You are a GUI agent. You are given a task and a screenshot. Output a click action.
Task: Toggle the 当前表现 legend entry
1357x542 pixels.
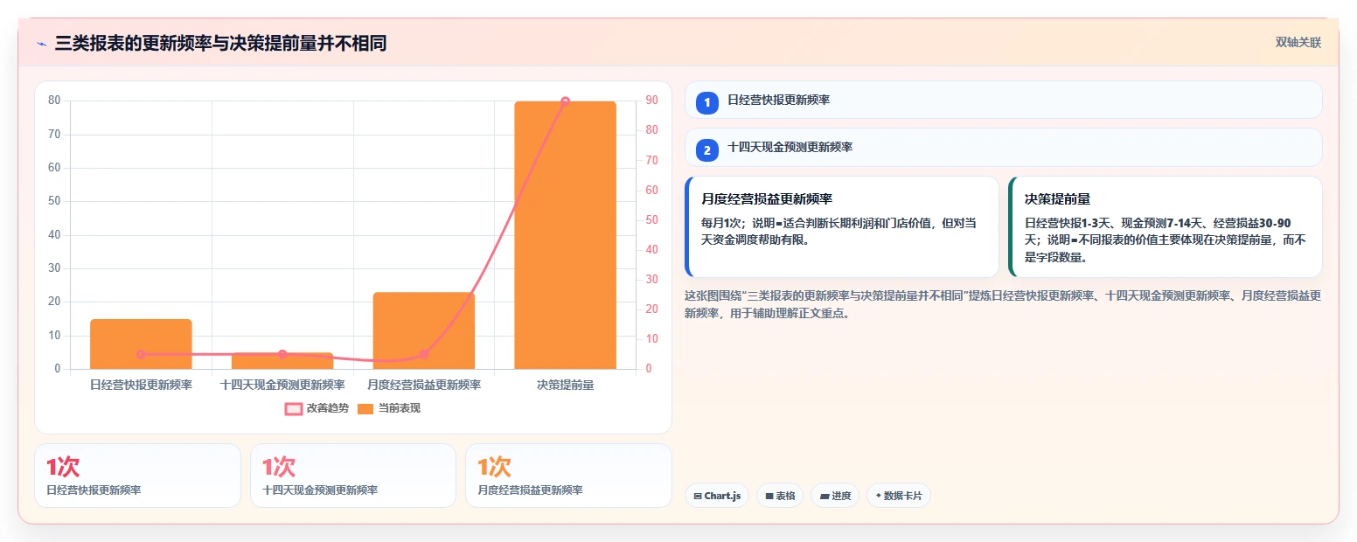click(x=389, y=408)
